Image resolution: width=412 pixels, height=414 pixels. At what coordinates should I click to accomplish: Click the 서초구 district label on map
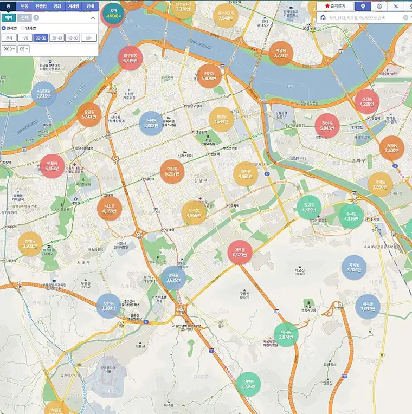tap(83, 263)
